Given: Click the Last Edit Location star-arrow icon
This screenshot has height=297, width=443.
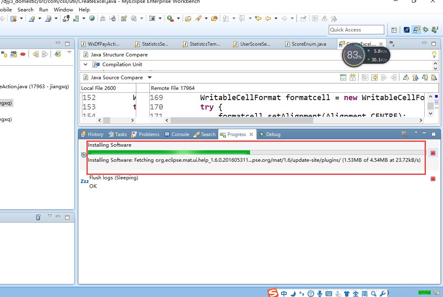Looking at the screenshot, I should point(258,18).
